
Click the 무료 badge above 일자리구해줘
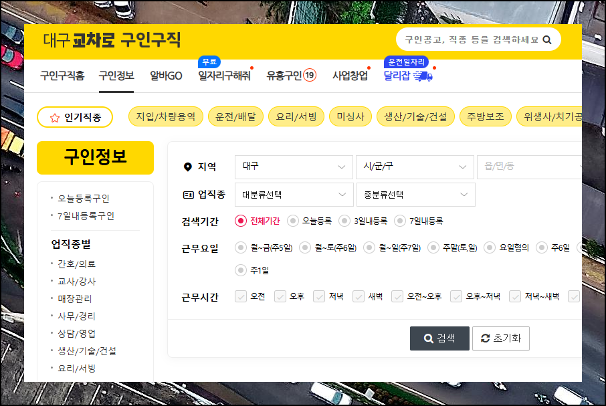(209, 62)
